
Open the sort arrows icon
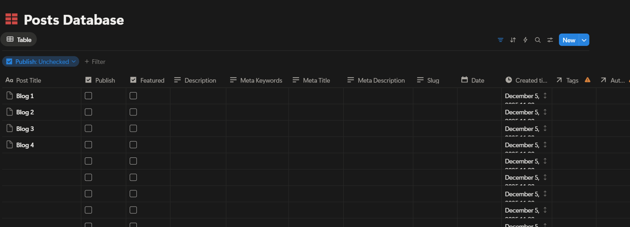(x=513, y=40)
